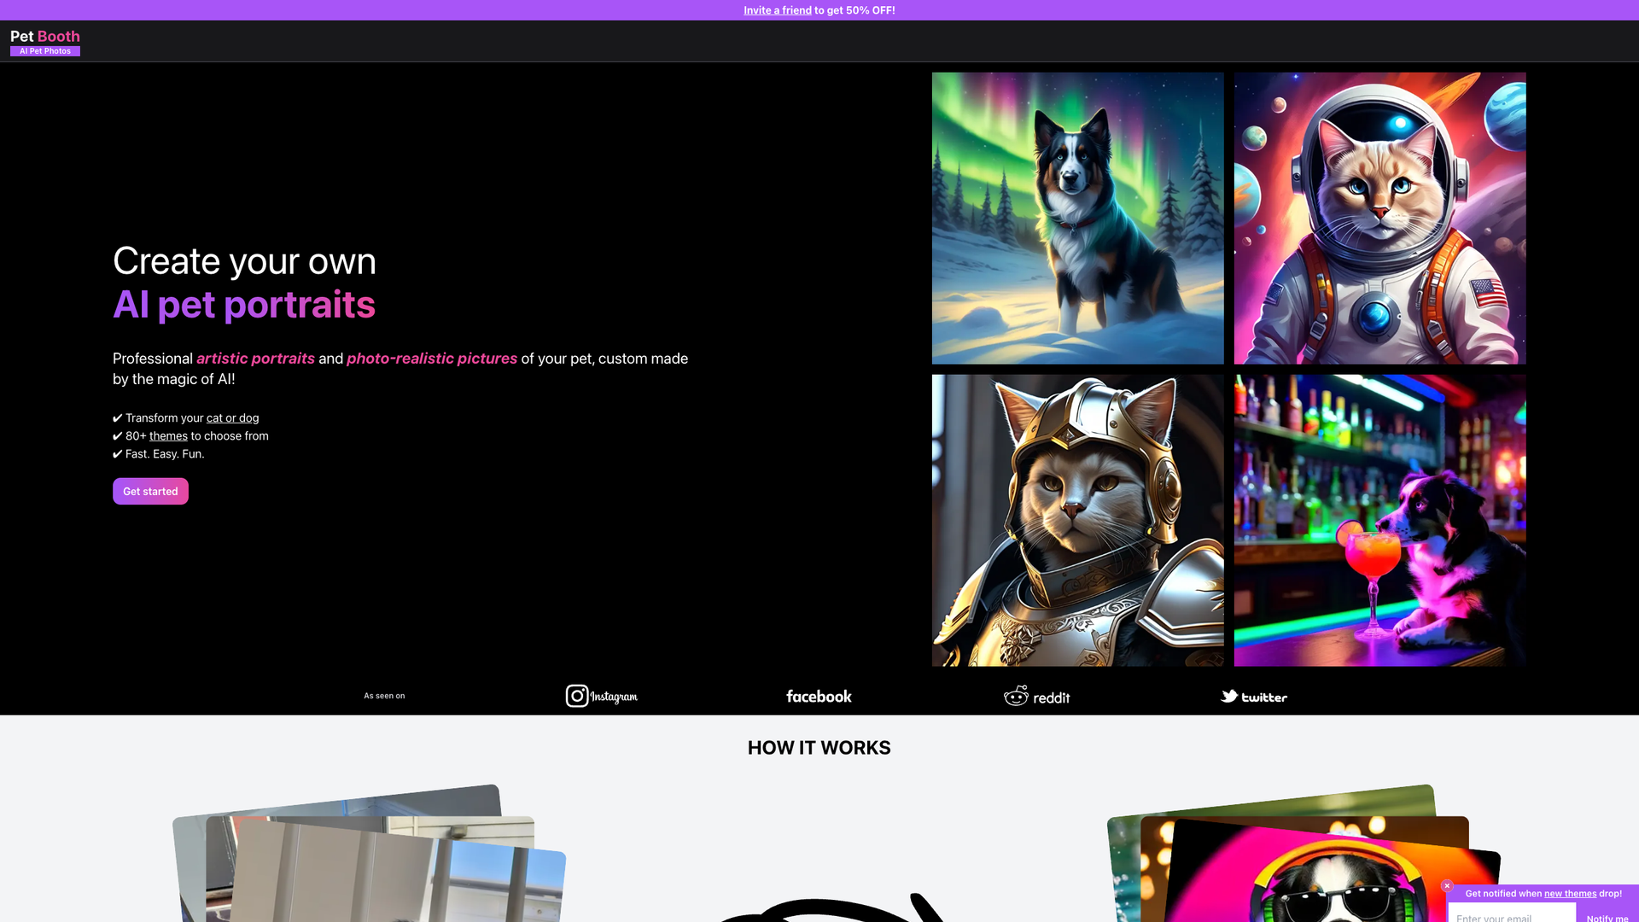Click the aurora dog portrait

tap(1076, 218)
